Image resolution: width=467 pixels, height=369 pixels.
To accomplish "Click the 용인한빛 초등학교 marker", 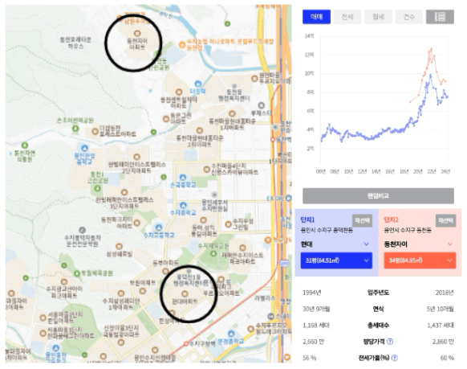I will [85, 148].
